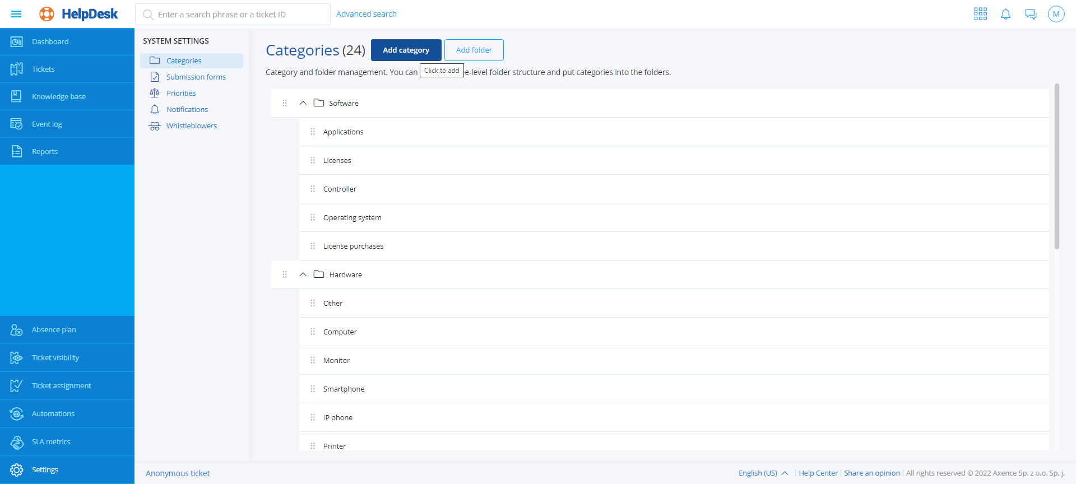
Task: Click the HelpDesk logo
Action: tap(79, 14)
